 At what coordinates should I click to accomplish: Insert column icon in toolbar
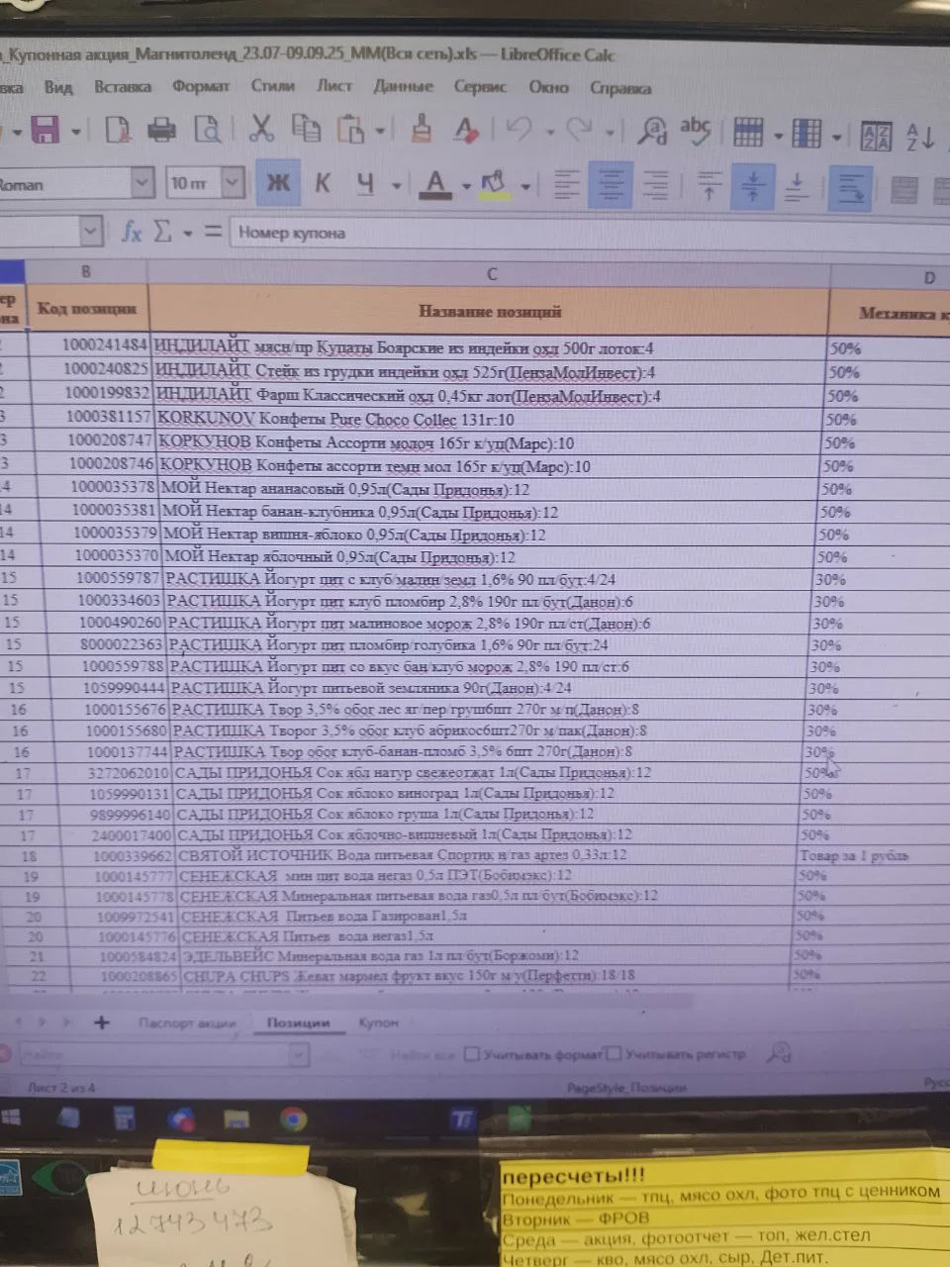click(x=807, y=133)
